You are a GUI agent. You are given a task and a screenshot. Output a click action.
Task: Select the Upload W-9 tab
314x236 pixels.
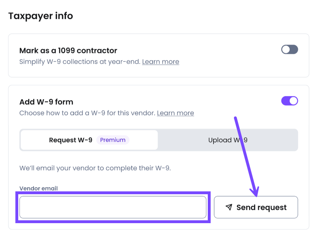click(x=228, y=140)
